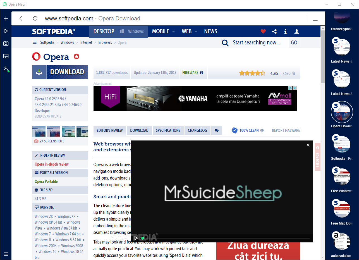
Task: Click the Yamaha AVmall advertisement banner
Action: (x=195, y=99)
